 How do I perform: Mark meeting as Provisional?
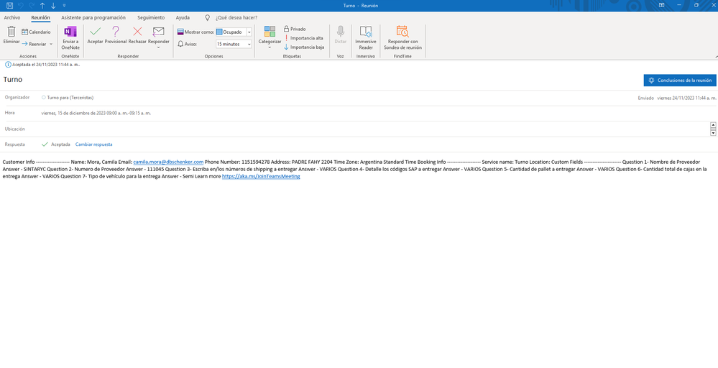pyautogui.click(x=116, y=35)
